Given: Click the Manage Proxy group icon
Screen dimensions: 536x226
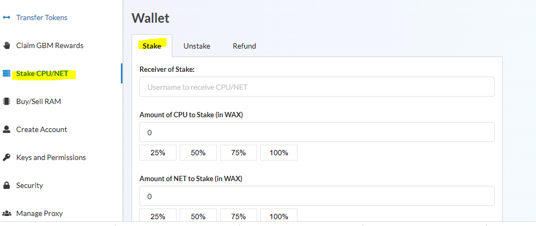Looking at the screenshot, I should (7, 213).
